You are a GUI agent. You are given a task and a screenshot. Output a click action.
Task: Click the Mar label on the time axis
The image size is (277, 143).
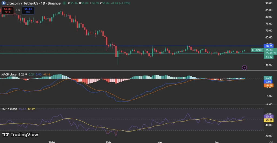[x=160, y=142]
